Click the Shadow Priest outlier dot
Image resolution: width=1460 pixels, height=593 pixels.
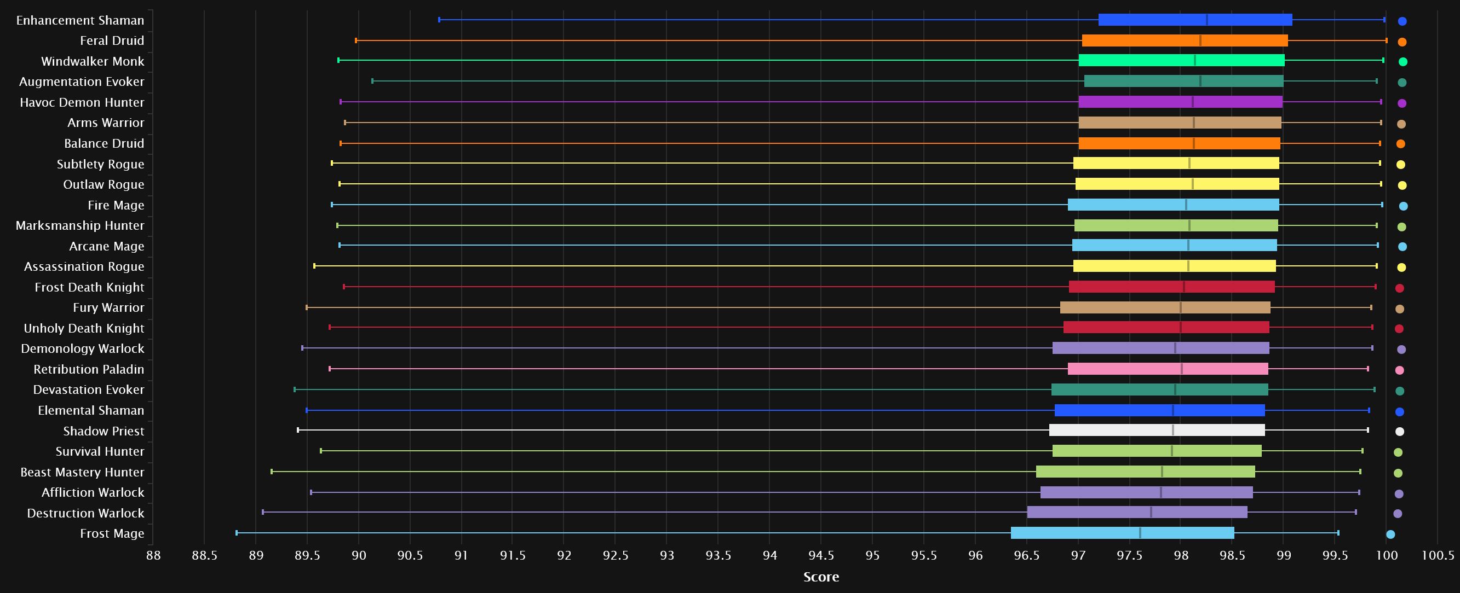tap(1399, 432)
